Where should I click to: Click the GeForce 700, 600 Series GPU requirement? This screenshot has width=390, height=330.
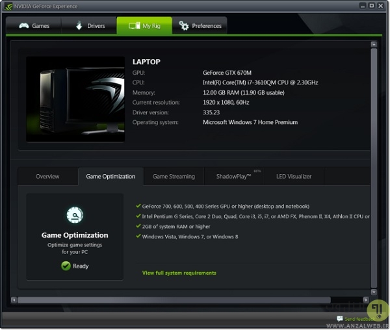click(x=226, y=207)
